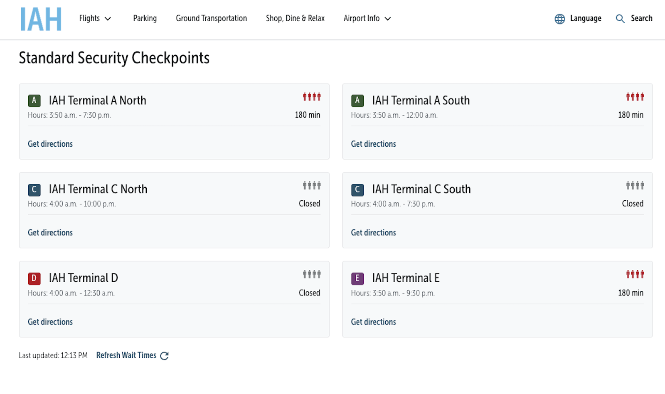Click the IAH airport logo
The image size is (665, 394).
[x=41, y=19]
